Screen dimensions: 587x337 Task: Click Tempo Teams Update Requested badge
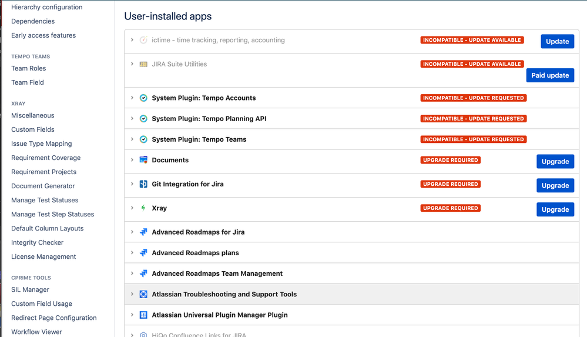click(473, 139)
